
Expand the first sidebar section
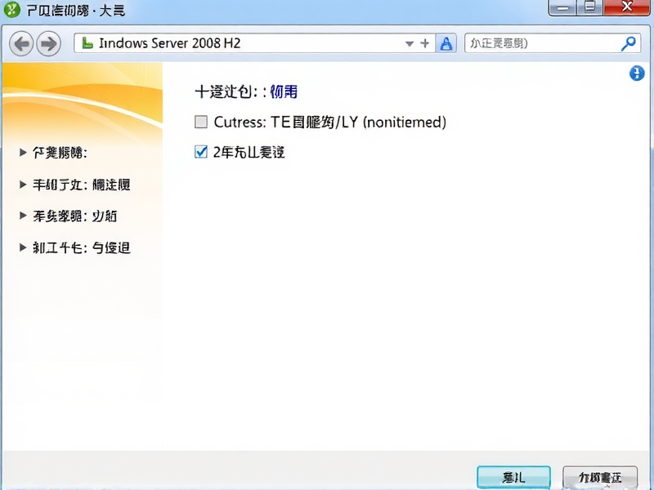22,152
